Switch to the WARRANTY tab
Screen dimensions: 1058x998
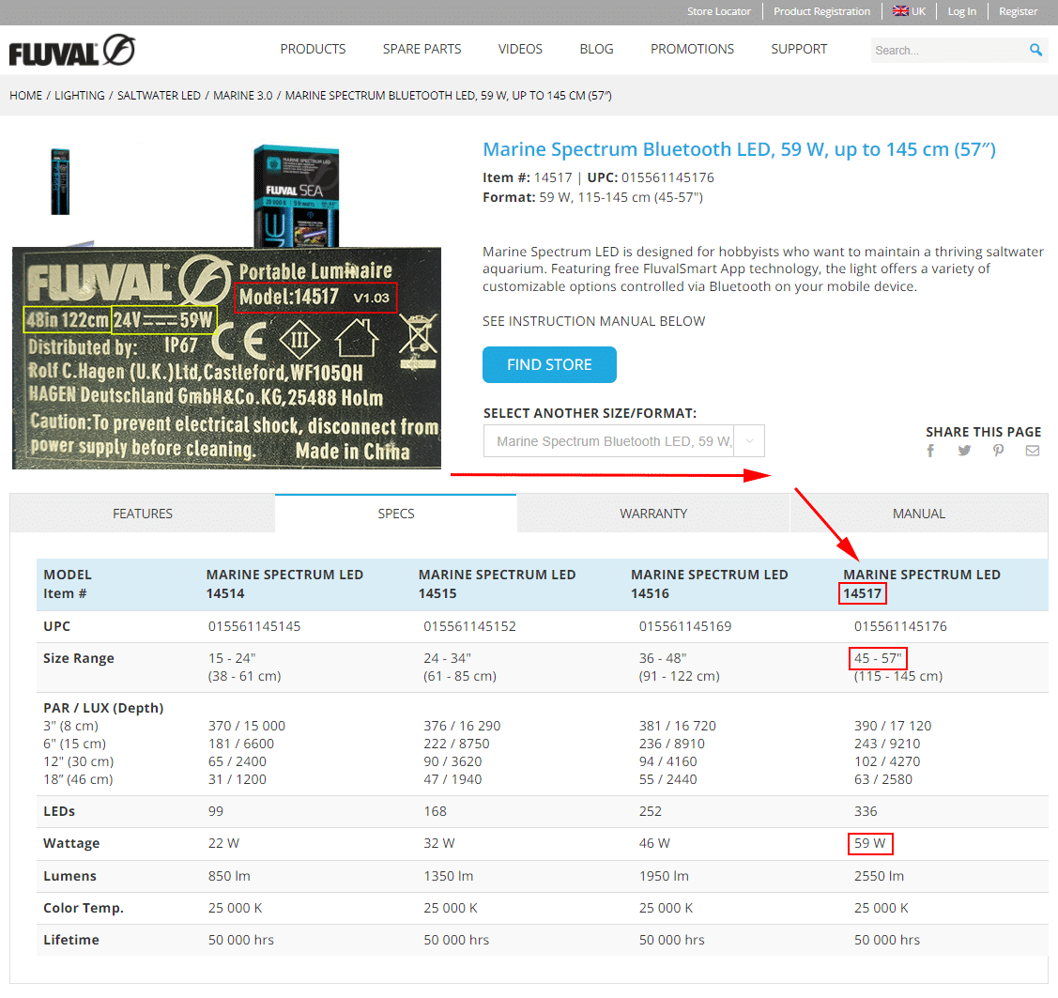click(x=653, y=514)
